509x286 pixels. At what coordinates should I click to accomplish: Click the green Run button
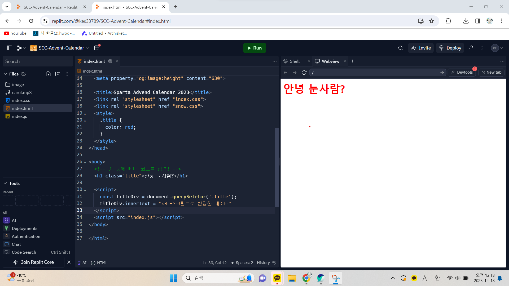pos(254,48)
